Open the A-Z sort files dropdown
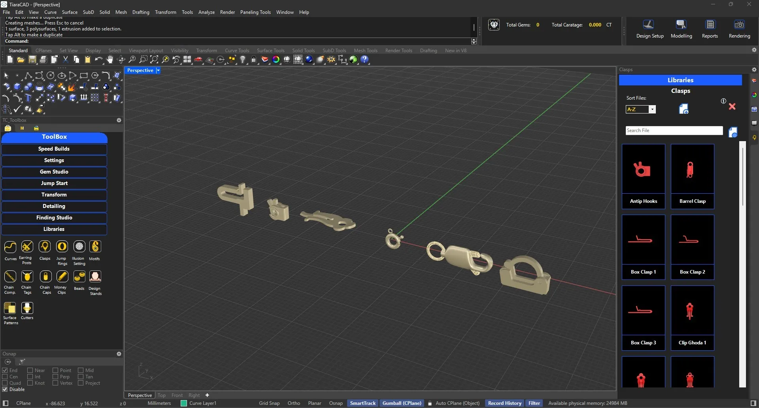Screen dimensions: 759x408 [x=652, y=110]
